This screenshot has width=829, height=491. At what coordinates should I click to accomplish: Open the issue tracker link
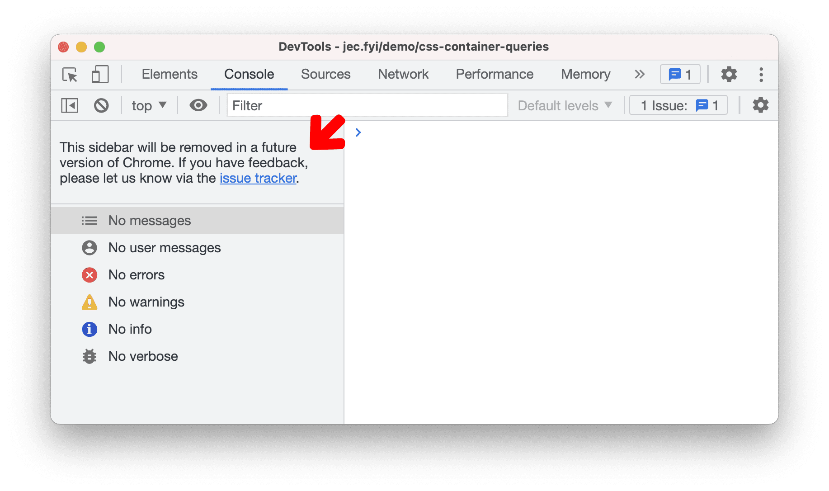point(258,178)
